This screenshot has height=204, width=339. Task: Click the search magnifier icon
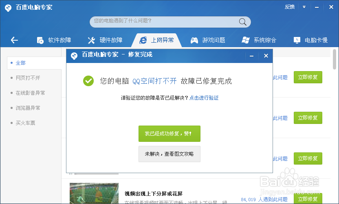point(242,22)
